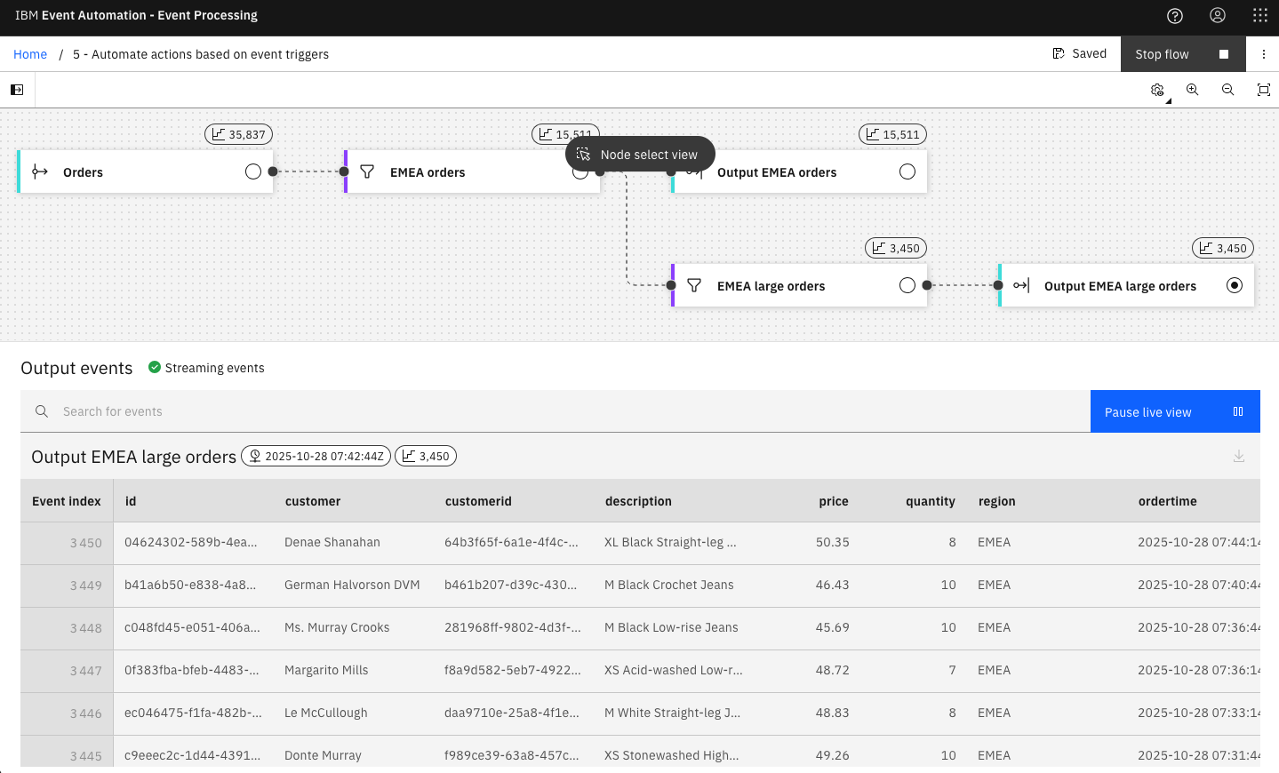
Task: Click the 3,450 metrics badge above EMEA large orders
Action: tap(896, 249)
